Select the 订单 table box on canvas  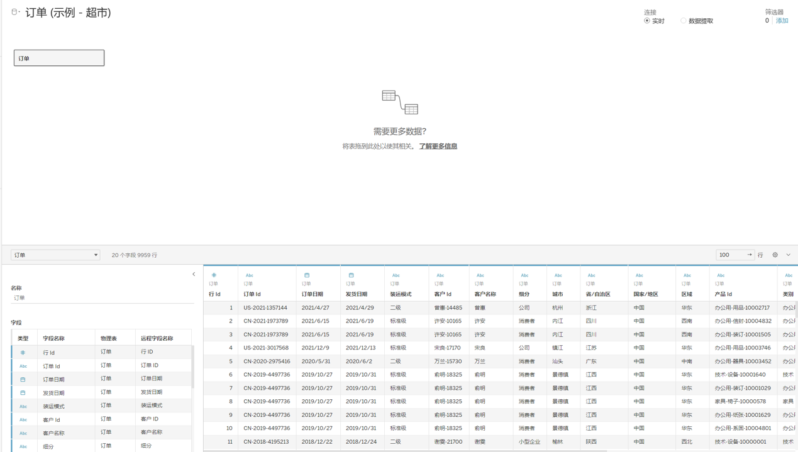(x=59, y=58)
